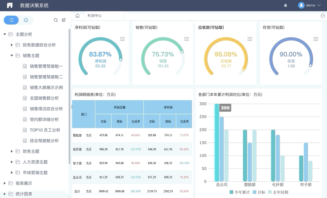Open the hamburger menu on 销售 gauge chart
327x198 pixels.
(187, 39)
